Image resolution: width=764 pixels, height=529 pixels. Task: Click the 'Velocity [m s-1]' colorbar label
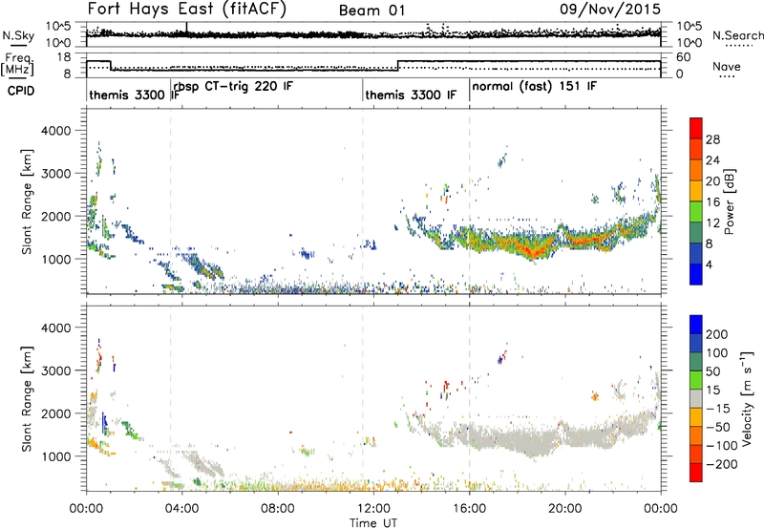click(747, 398)
